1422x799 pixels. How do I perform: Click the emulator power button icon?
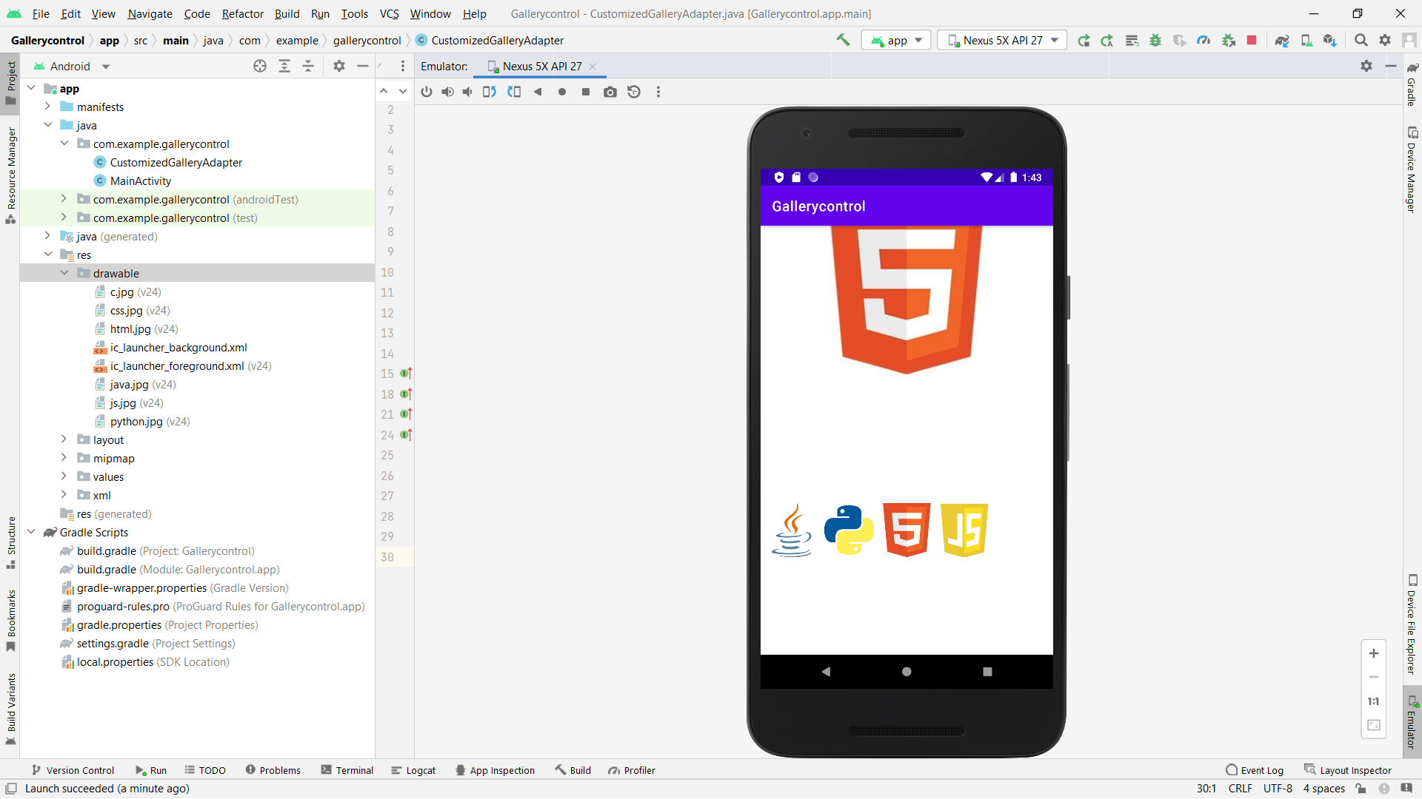point(427,92)
